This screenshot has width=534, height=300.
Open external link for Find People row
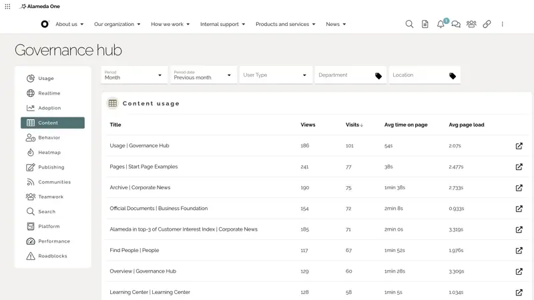coord(519,251)
